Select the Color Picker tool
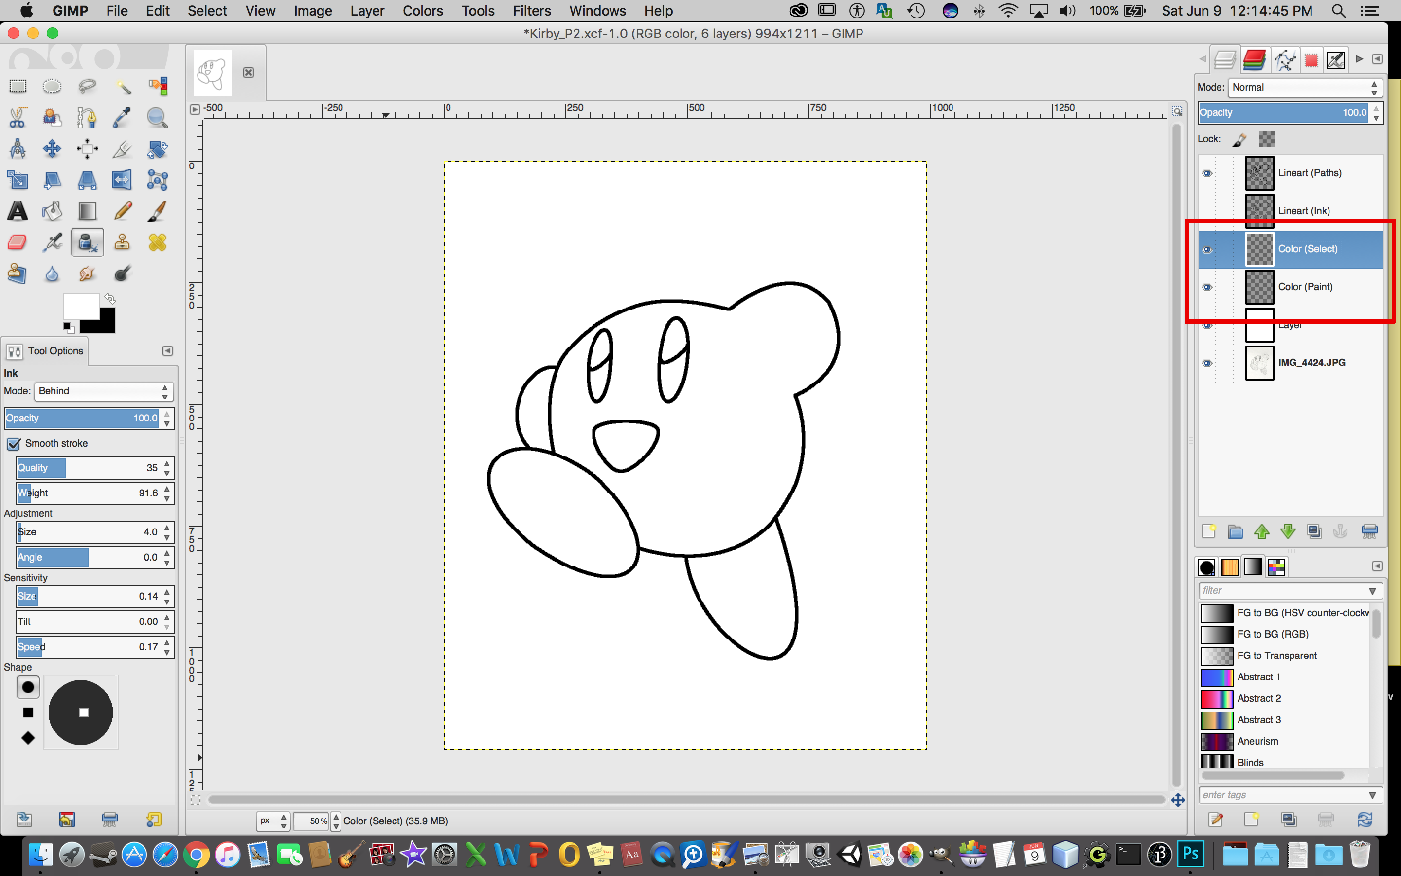The image size is (1401, 876). coord(122,118)
